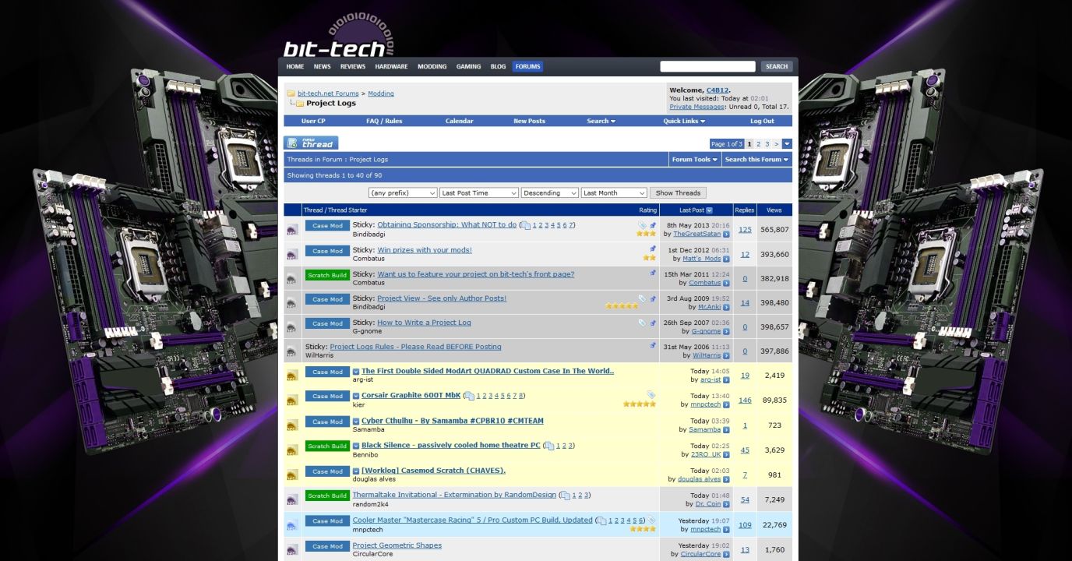Open the Last Post Time sort dropdown
Viewport: 1072px width, 561px height.
tap(479, 193)
